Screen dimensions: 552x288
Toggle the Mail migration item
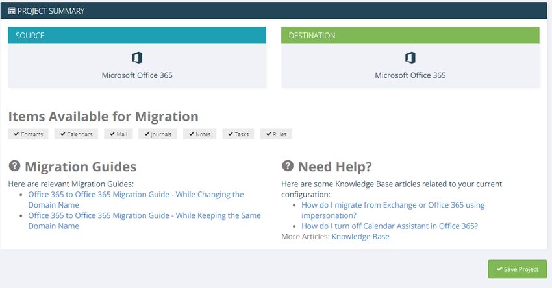tap(118, 134)
